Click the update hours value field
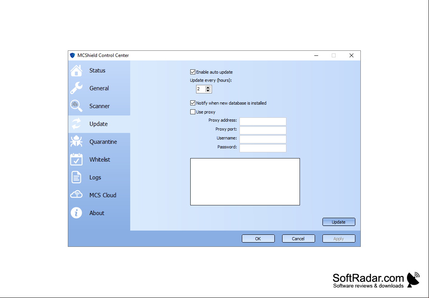This screenshot has height=298, width=429. pos(200,89)
